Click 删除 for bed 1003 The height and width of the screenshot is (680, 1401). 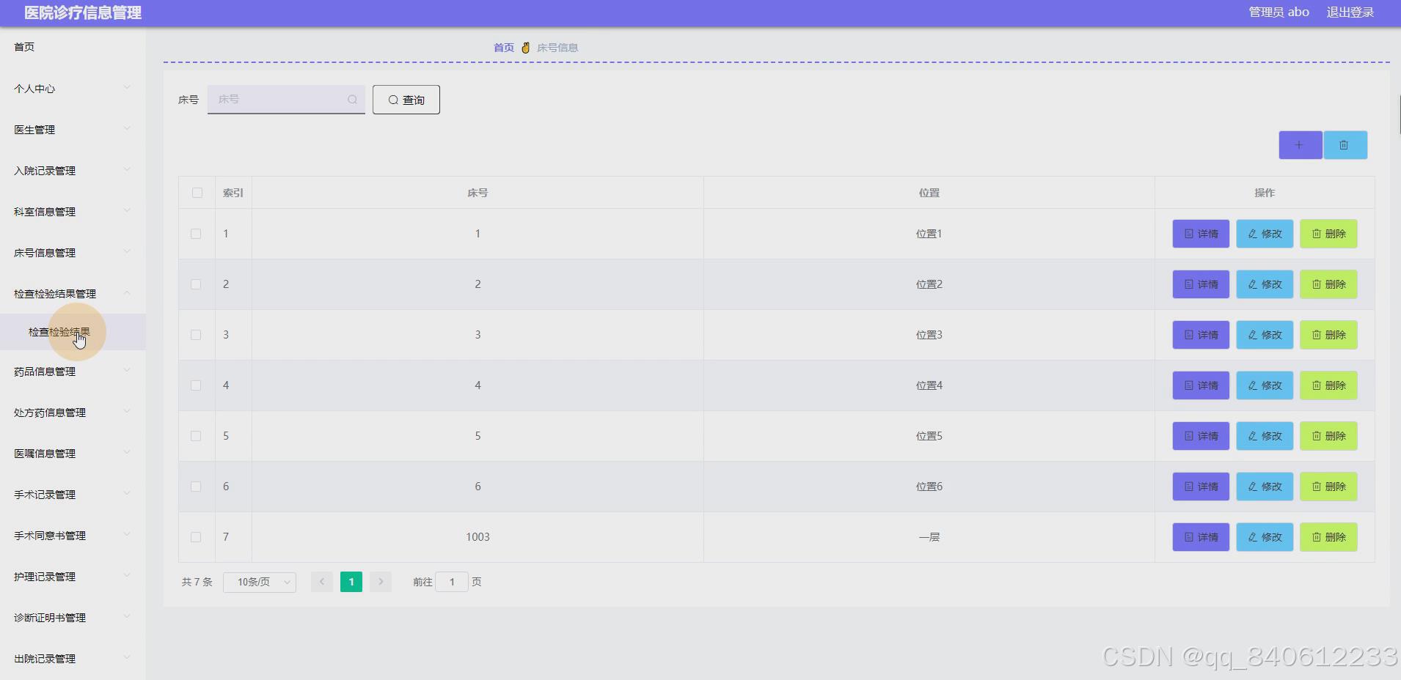(x=1328, y=537)
